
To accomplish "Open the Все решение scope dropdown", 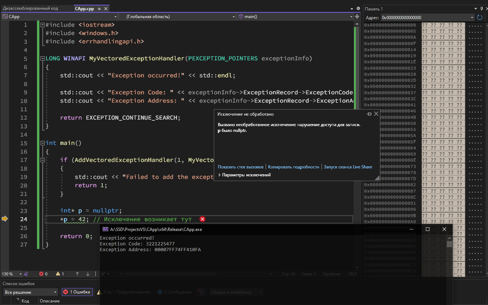I will click(31, 292).
